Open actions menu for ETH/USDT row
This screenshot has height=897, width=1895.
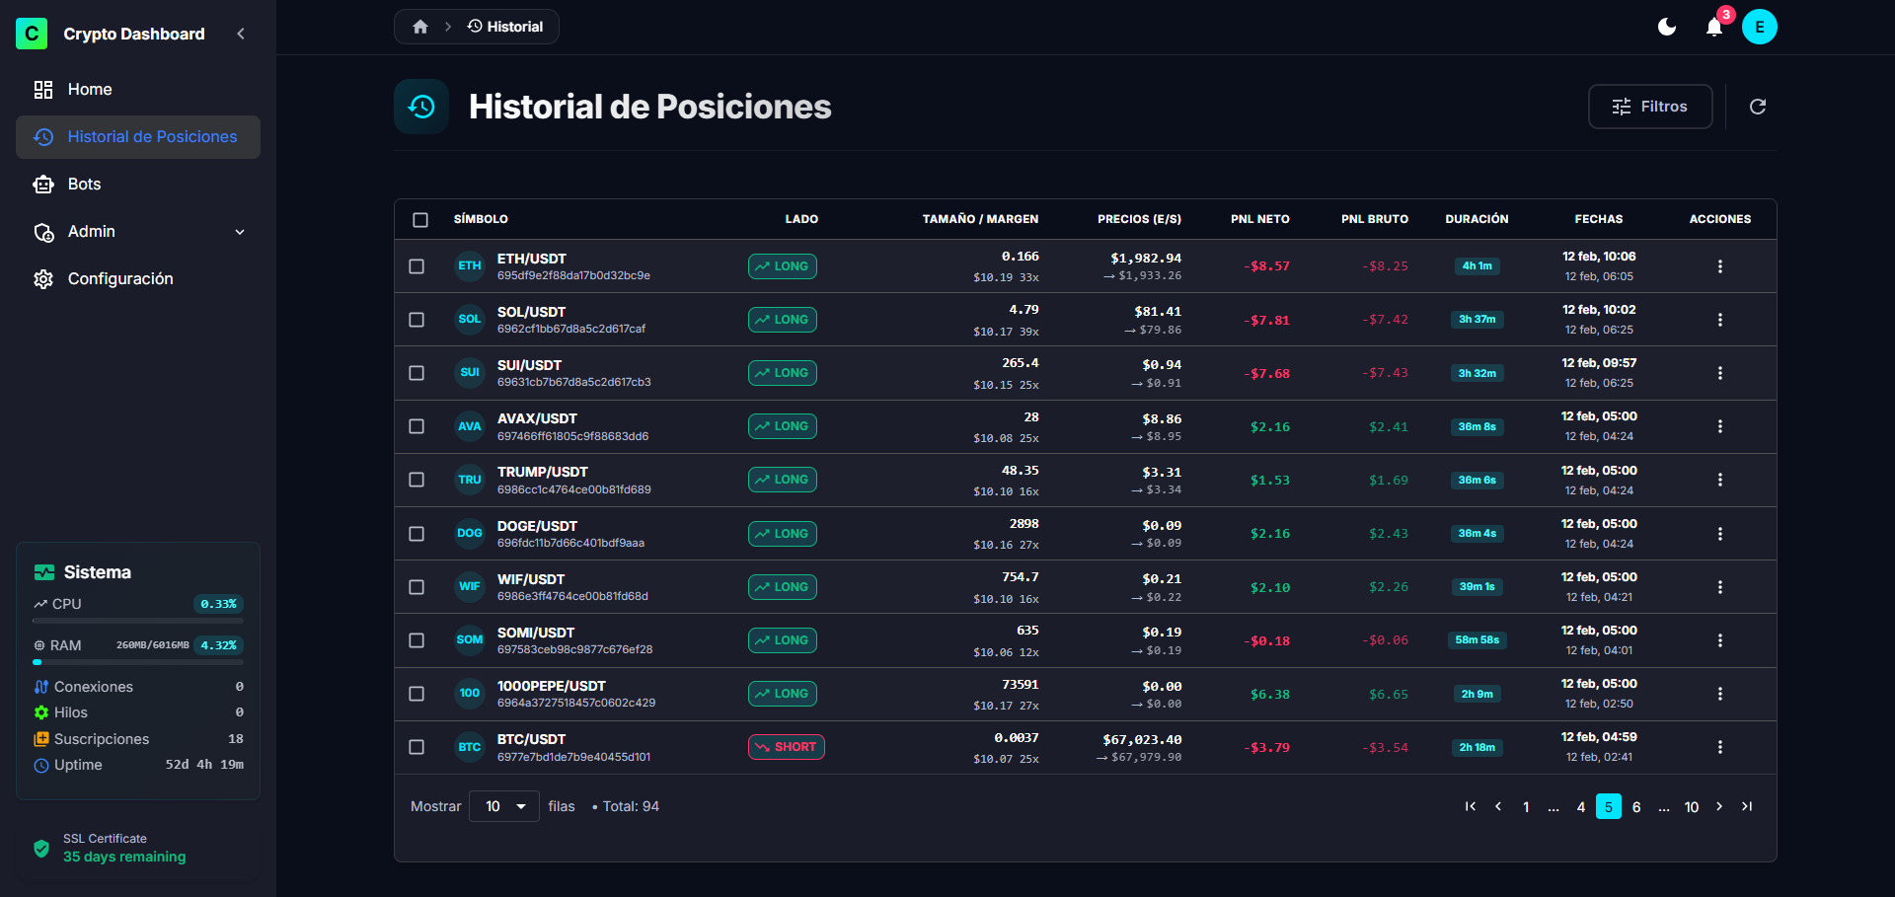point(1719,266)
